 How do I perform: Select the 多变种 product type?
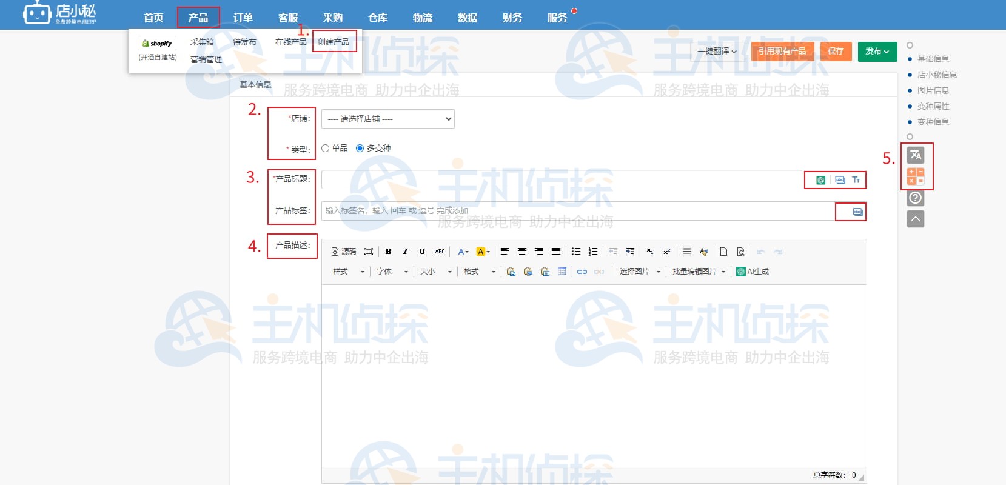click(360, 148)
